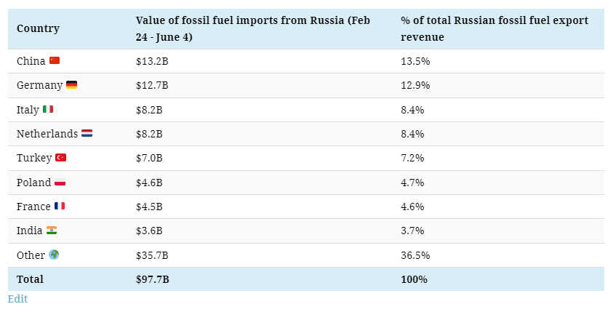Click the France flag icon

[60, 207]
